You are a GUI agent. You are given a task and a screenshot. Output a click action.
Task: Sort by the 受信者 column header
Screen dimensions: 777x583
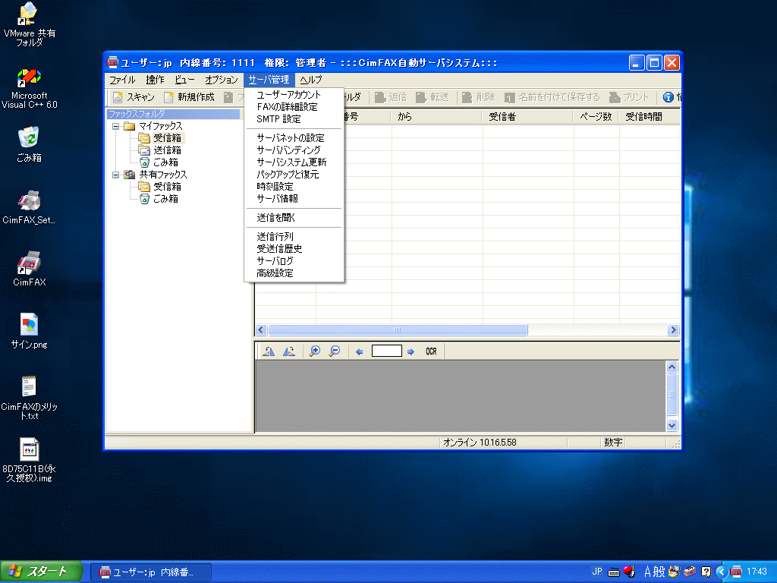[x=528, y=117]
